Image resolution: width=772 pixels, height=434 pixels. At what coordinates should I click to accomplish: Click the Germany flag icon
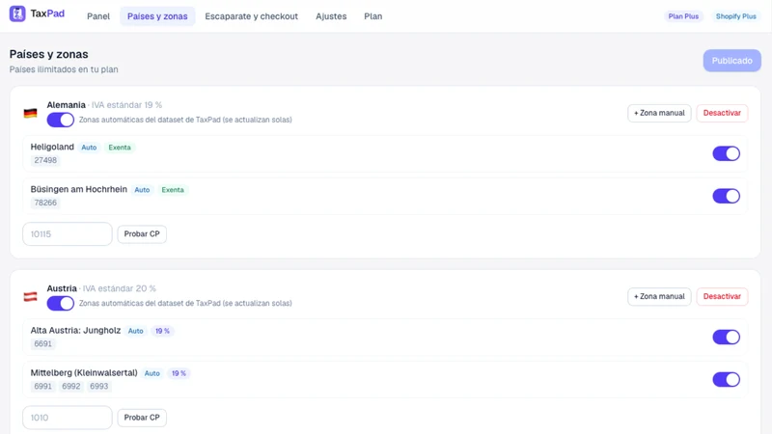tap(31, 113)
